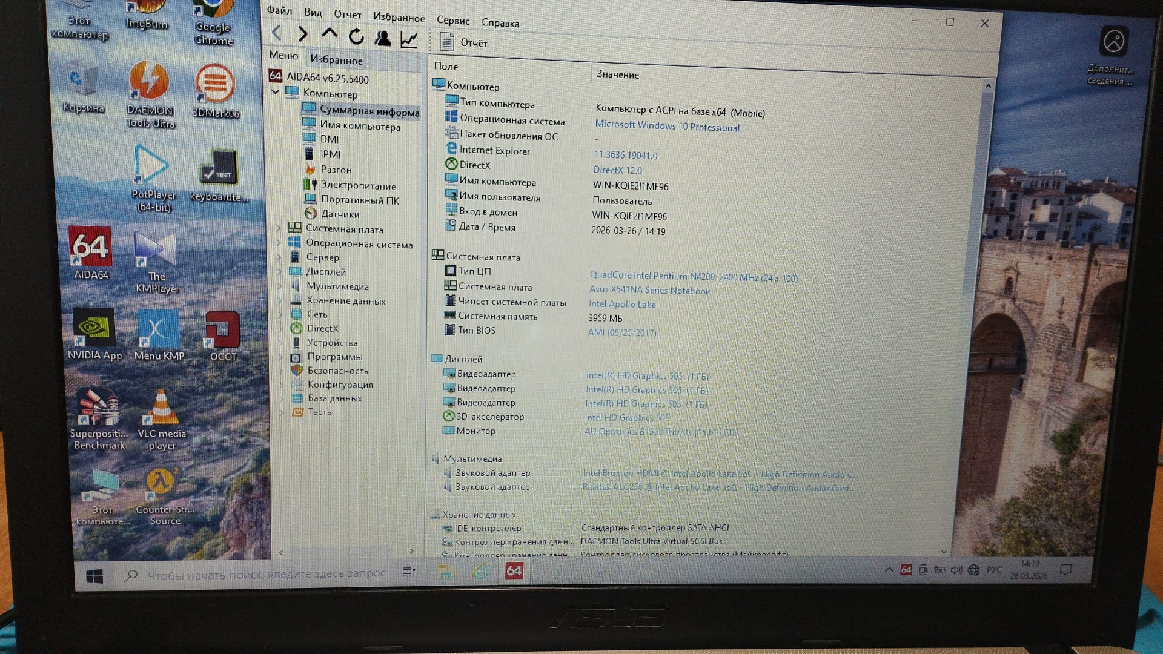Open AIDA64 icon on the taskbar
Image resolution: width=1163 pixels, height=654 pixels.
pos(514,570)
